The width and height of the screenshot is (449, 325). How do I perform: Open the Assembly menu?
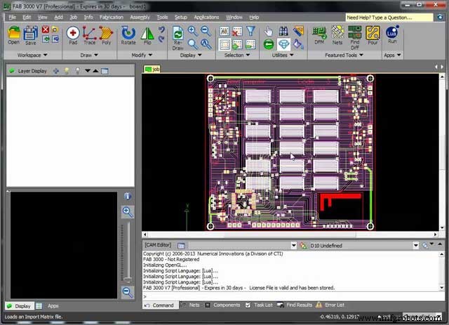click(140, 17)
